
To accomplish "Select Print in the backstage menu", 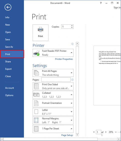I will click(x=12, y=54).
